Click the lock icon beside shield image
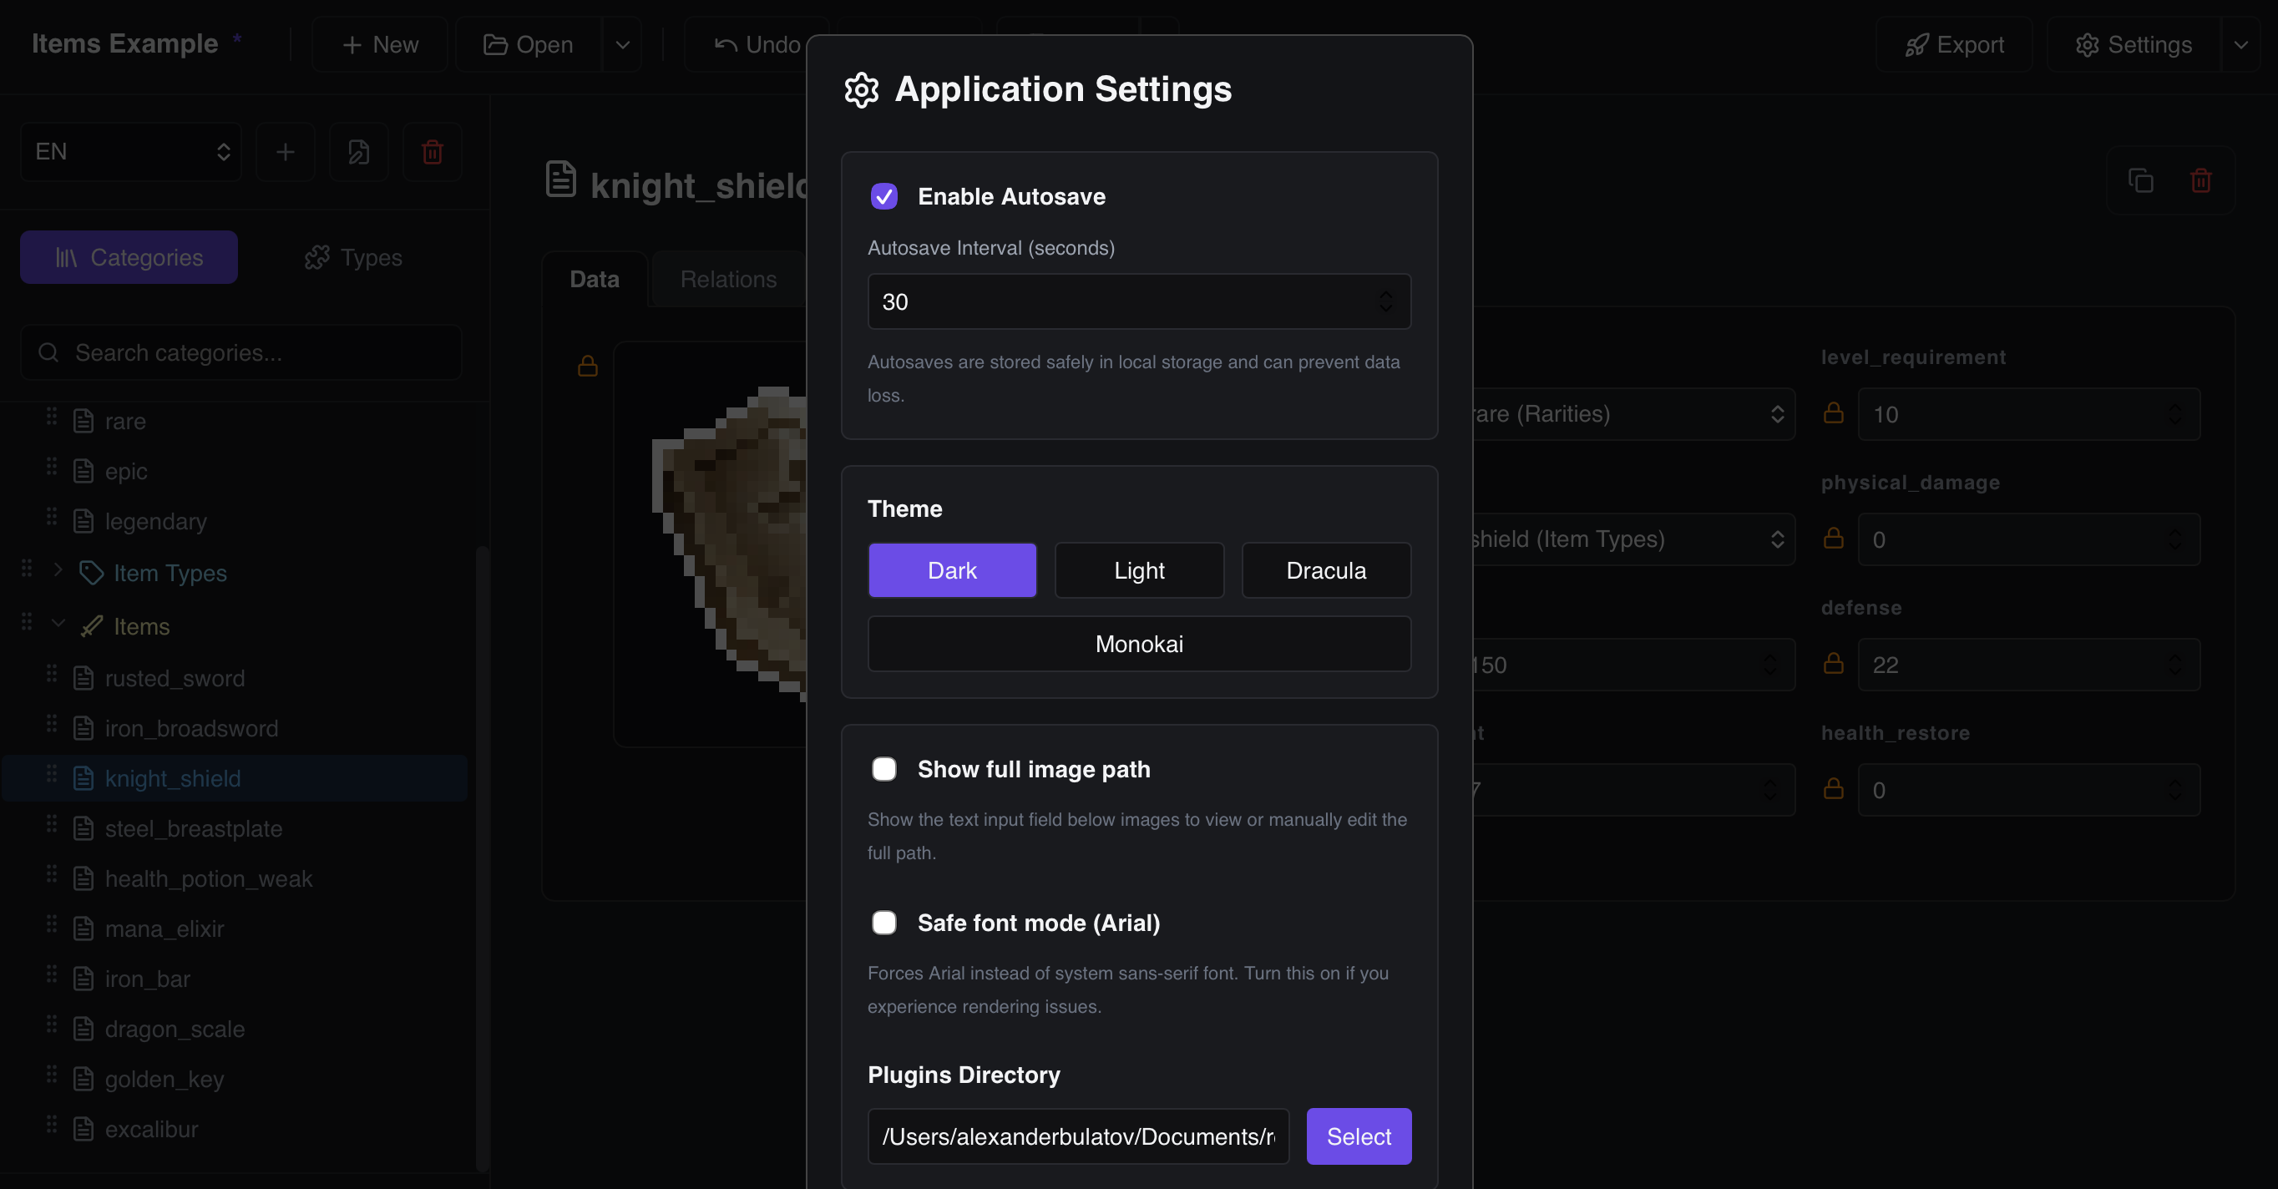 (587, 365)
